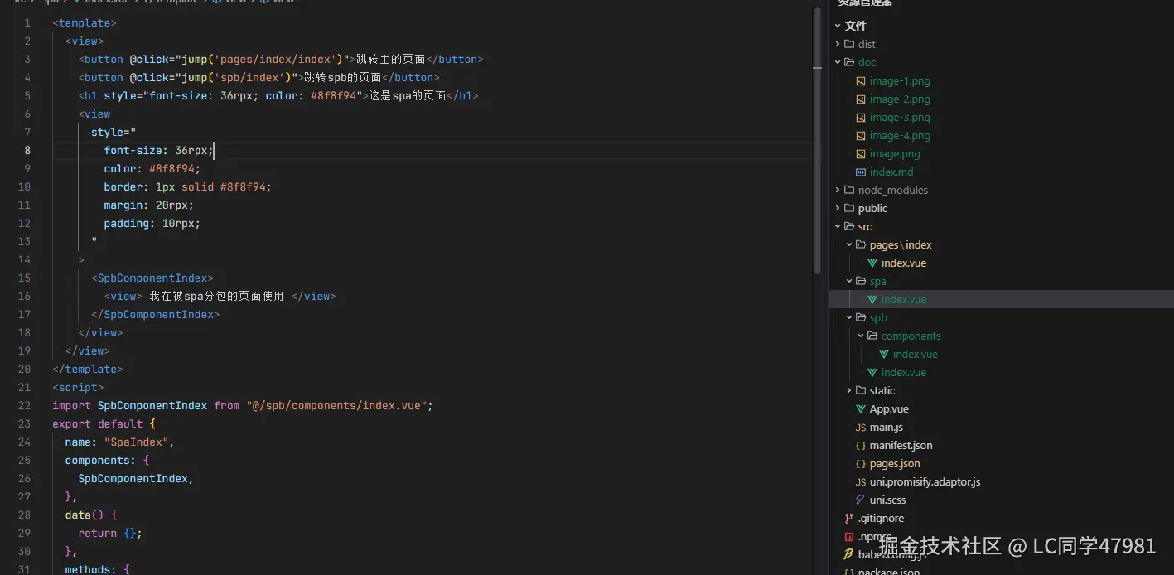
Task: Click Vue icon of index.vue under components
Action: coord(884,354)
